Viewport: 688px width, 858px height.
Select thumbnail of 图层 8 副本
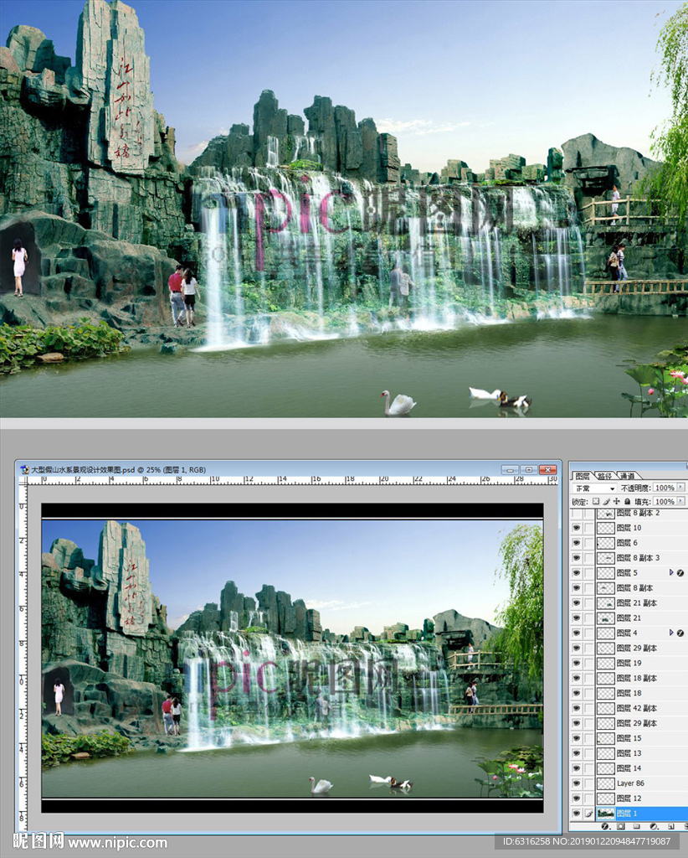[605, 587]
